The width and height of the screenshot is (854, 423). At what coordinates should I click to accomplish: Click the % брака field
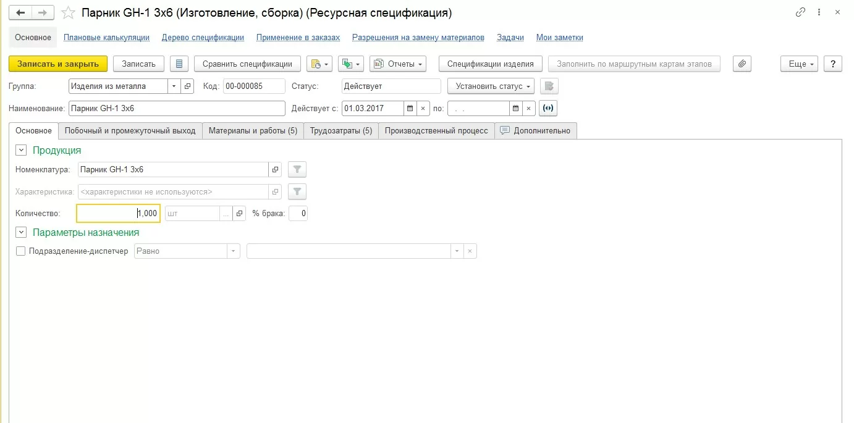coord(298,214)
